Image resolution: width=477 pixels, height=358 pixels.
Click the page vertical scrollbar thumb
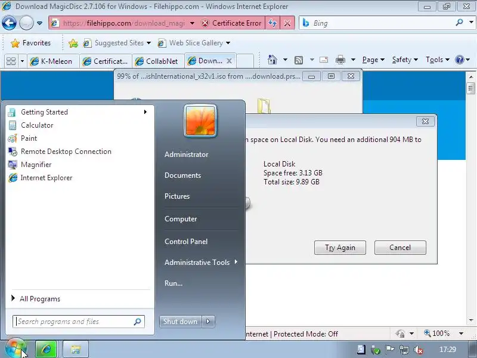coord(471,88)
